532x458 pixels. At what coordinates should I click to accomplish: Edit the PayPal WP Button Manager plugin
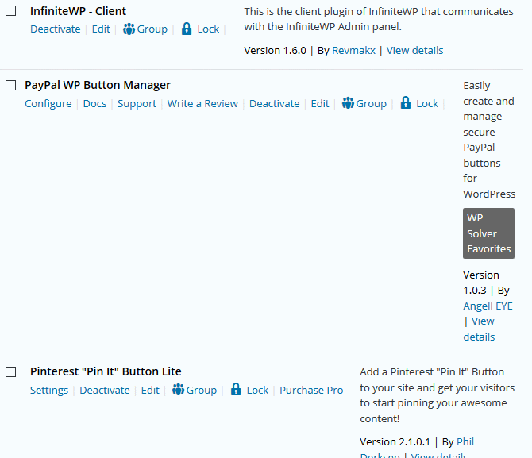pos(320,103)
